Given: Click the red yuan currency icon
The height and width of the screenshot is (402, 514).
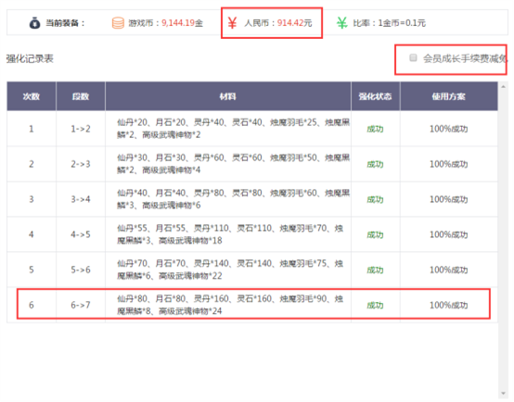Looking at the screenshot, I should (x=233, y=23).
